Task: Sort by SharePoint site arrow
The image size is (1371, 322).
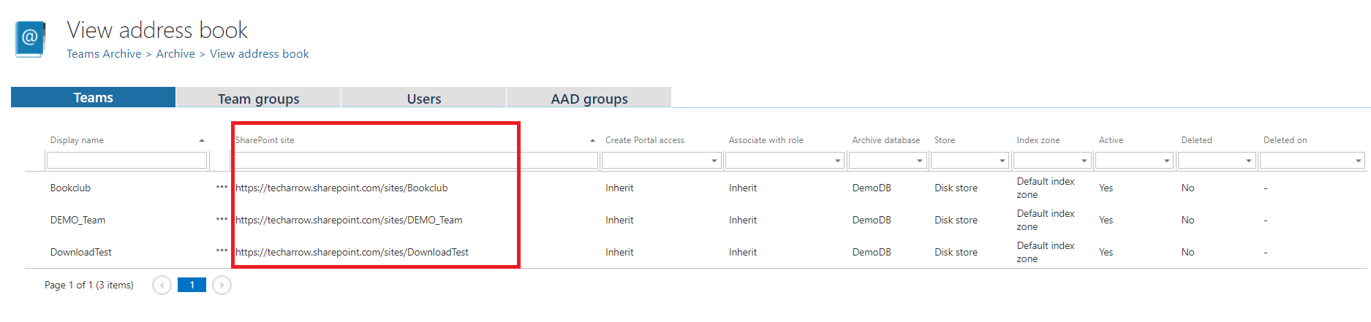Action: pos(592,140)
